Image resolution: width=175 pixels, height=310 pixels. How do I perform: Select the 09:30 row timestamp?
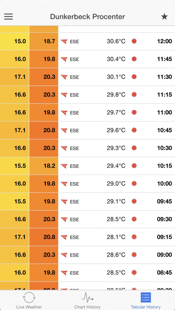click(164, 219)
